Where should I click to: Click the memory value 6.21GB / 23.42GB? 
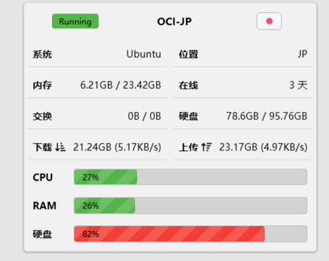(121, 85)
